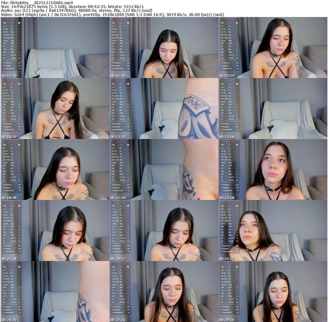Click the Size and duration info line
This screenshot has height=322, width=328.
point(72,6)
